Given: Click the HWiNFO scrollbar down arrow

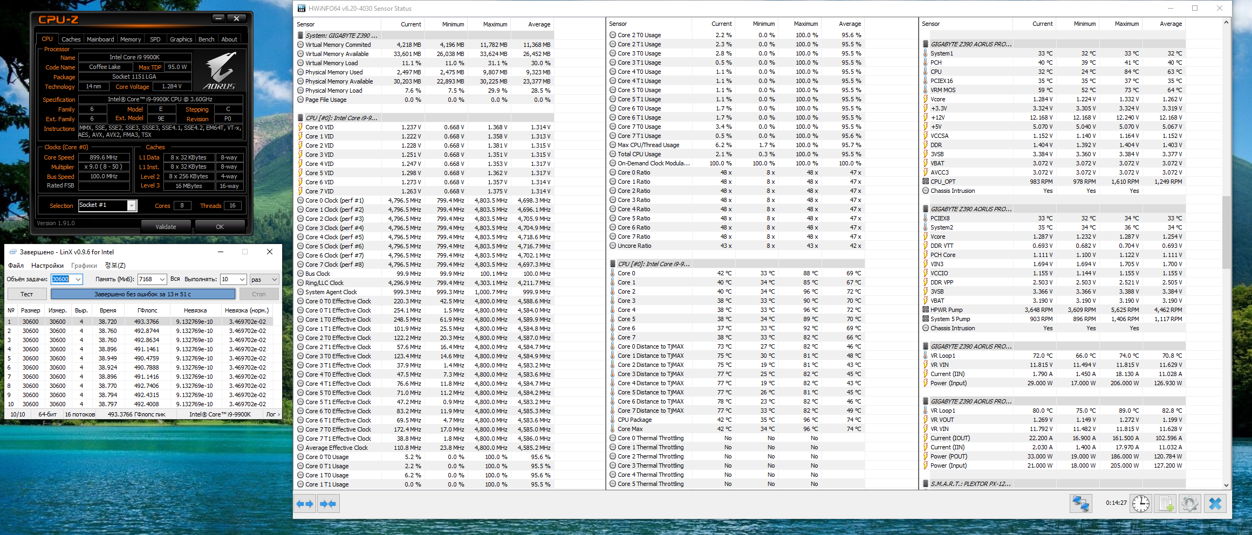Looking at the screenshot, I should [1226, 485].
